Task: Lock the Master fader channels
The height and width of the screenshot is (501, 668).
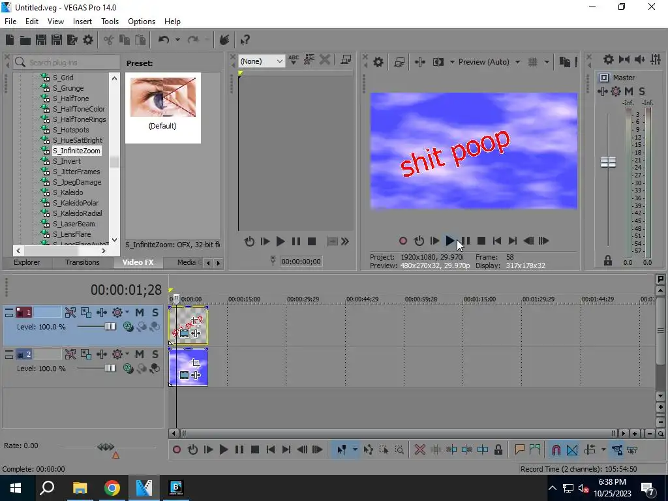Action: pos(608,261)
